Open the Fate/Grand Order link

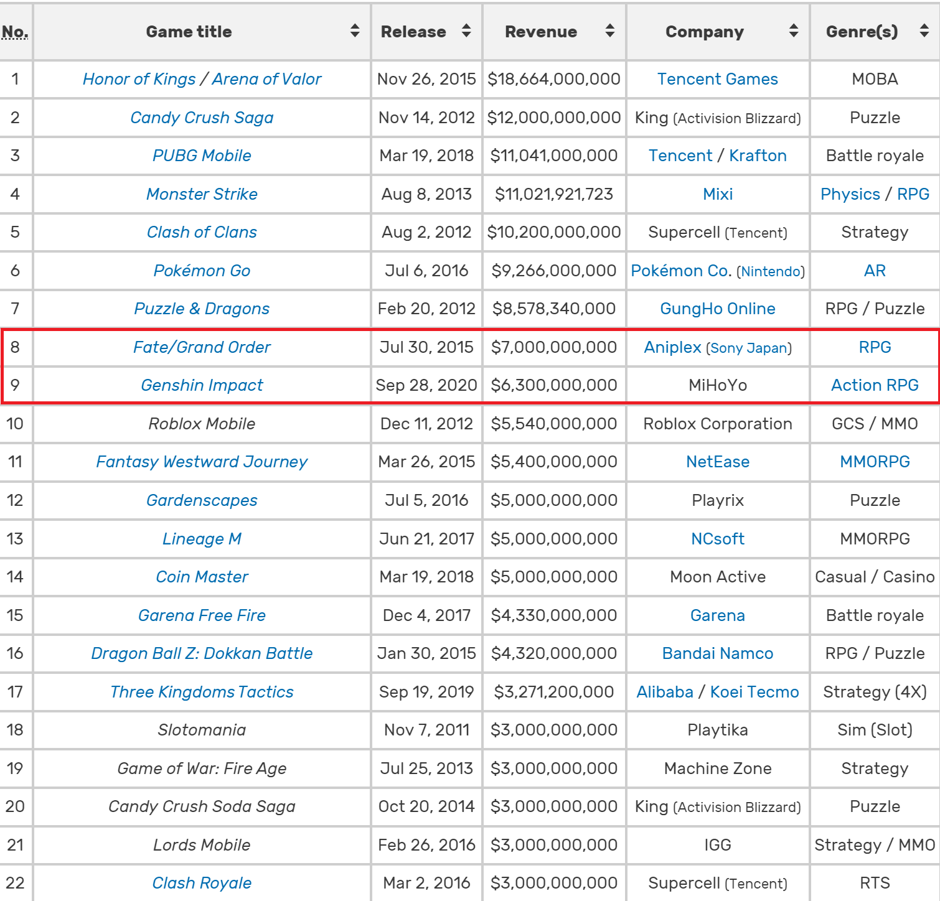click(202, 347)
